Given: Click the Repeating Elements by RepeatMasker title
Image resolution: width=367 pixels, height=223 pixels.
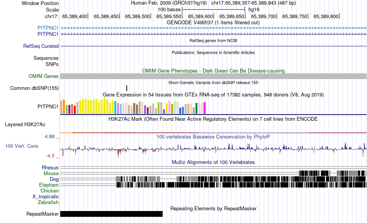Looking at the screenshot, I should pos(214,208).
